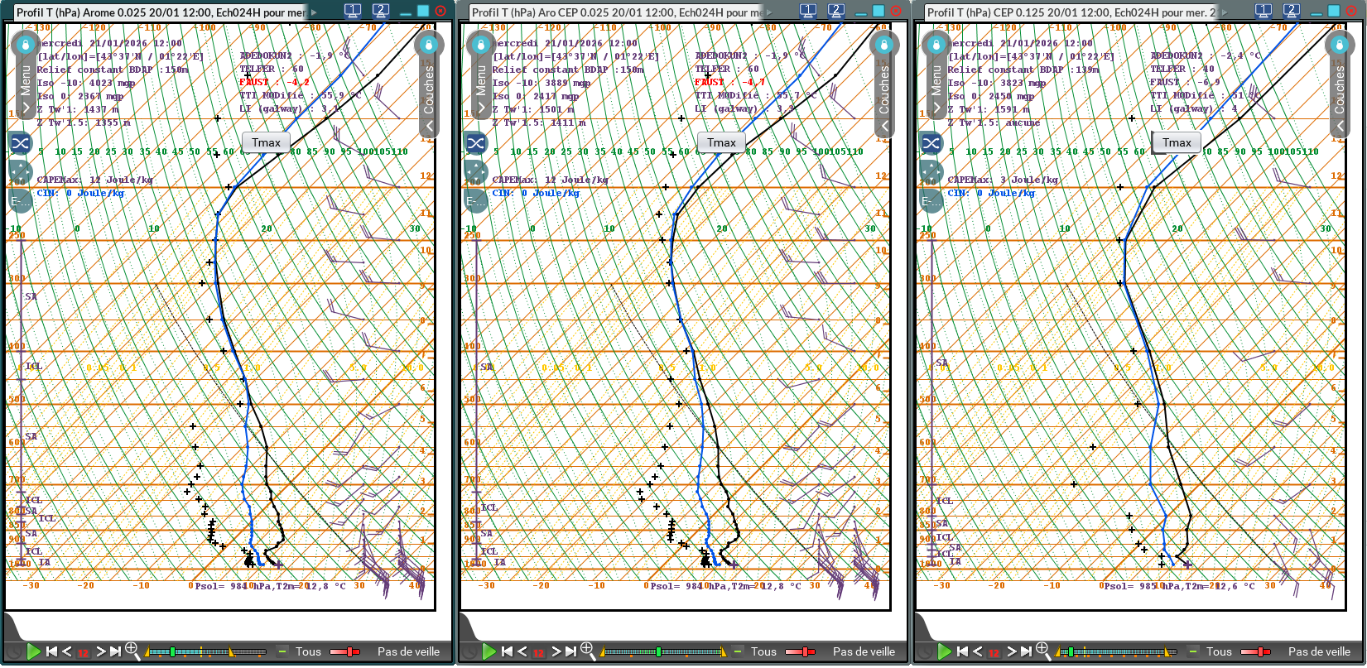This screenshot has width=1367, height=668.
Task: Expand the Couches side panel in the Arome window
Action: pyautogui.click(x=428, y=126)
